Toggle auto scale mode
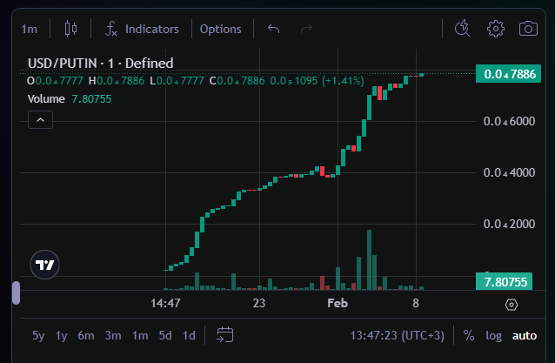This screenshot has width=555, height=363. (x=525, y=335)
